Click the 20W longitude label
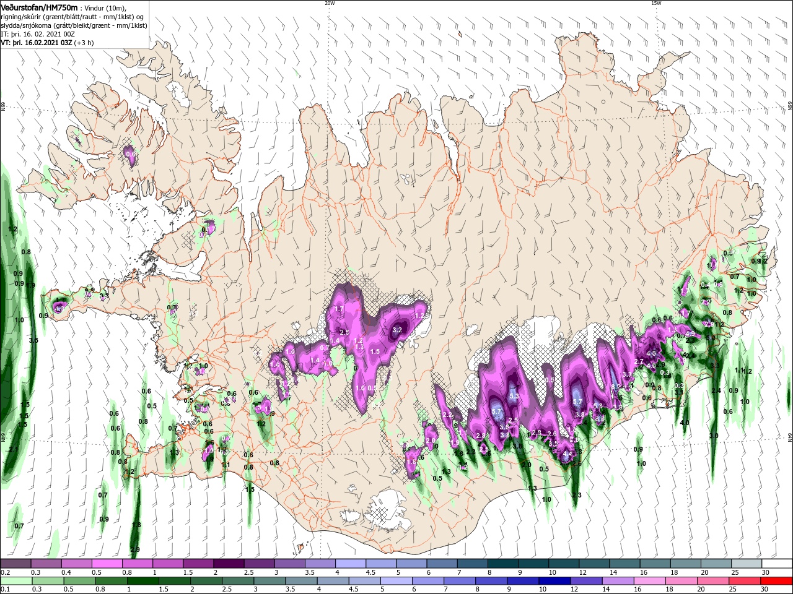The image size is (793, 594). click(x=330, y=2)
